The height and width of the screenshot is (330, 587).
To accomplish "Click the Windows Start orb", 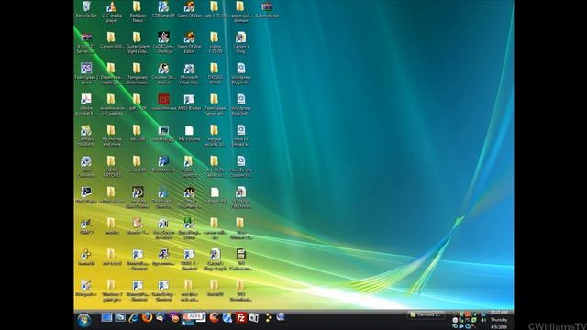I will [83, 320].
